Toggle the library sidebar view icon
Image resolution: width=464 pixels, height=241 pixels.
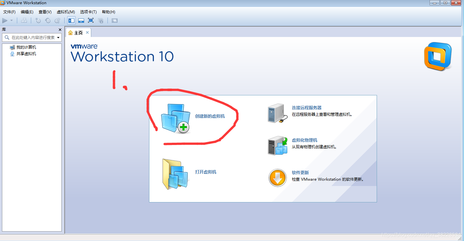click(x=71, y=20)
